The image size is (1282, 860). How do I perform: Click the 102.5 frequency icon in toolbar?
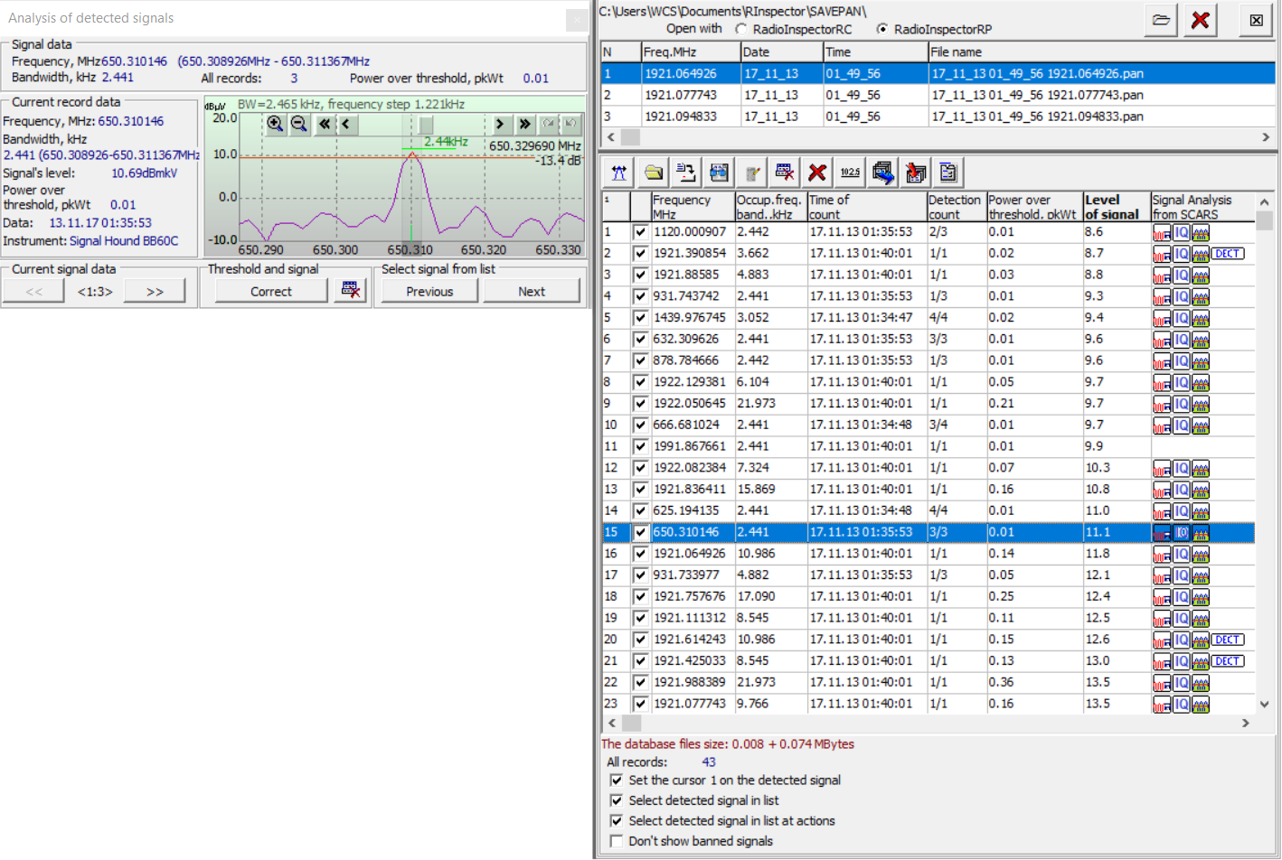[x=850, y=173]
